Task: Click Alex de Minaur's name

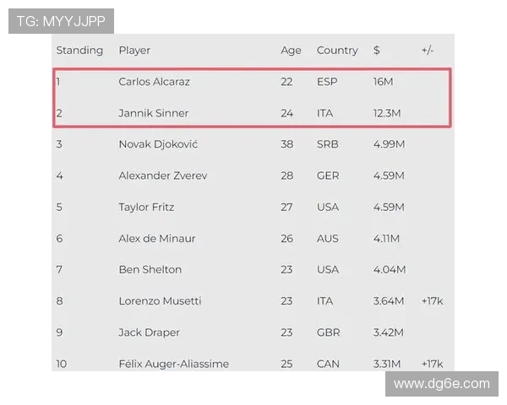Action: tap(156, 238)
